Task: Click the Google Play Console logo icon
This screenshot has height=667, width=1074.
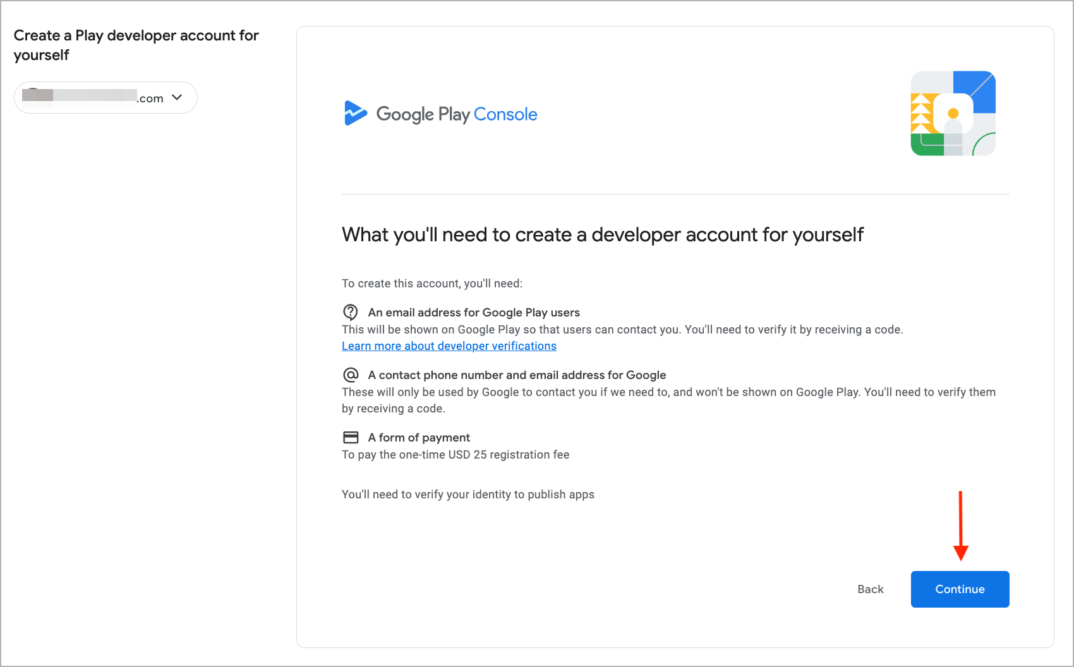Action: [x=355, y=114]
